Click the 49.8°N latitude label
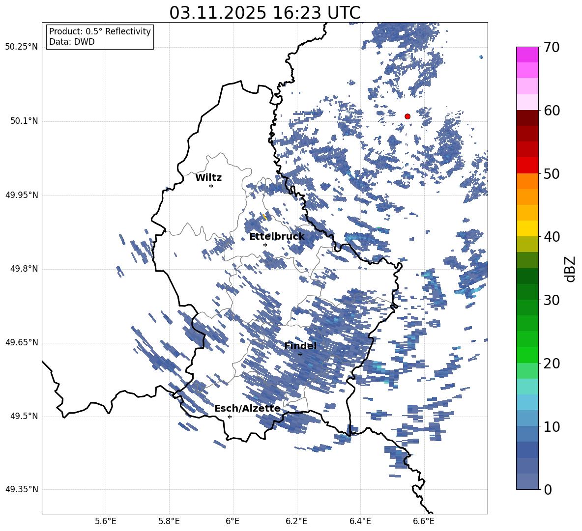Viewport: 582px width, 531px height. click(x=24, y=269)
